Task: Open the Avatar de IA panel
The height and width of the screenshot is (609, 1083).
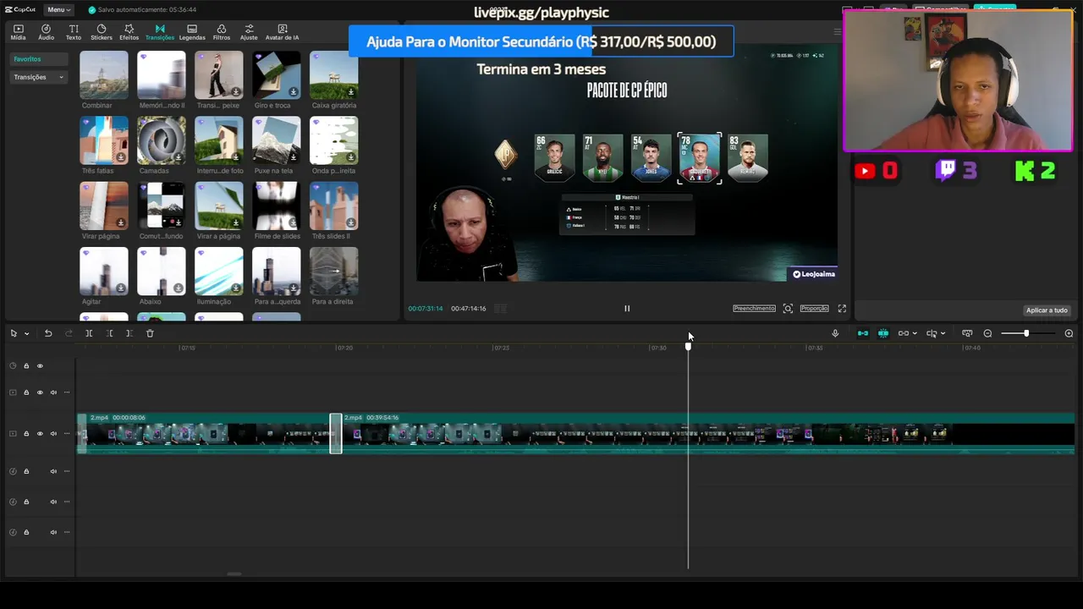Action: tap(282, 32)
